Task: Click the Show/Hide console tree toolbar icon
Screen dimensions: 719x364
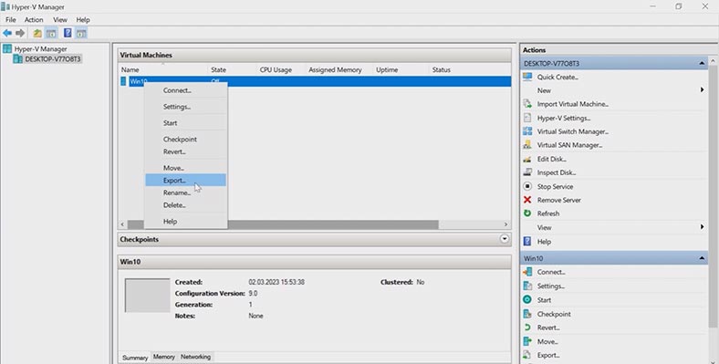Action: coord(51,33)
